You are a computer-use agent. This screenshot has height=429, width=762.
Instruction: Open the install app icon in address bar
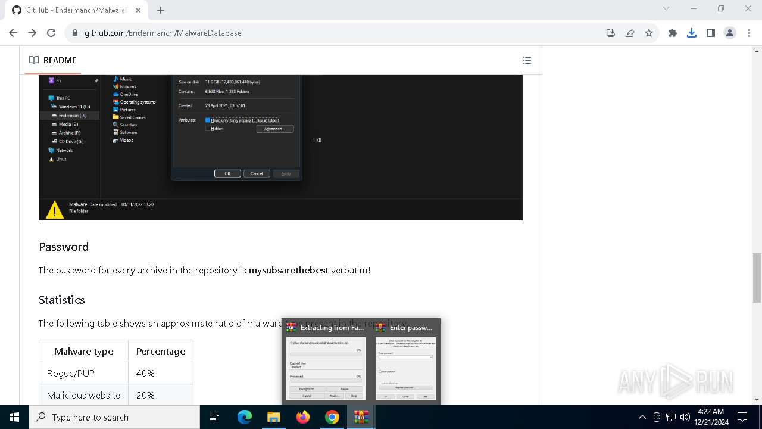pyautogui.click(x=610, y=33)
